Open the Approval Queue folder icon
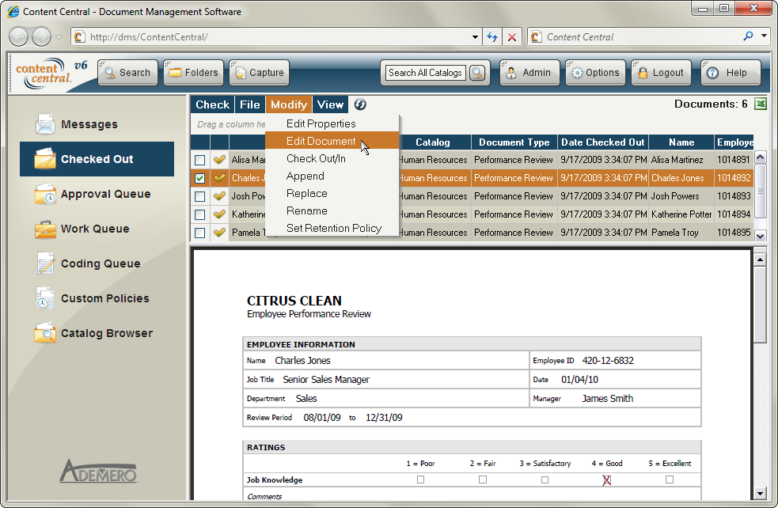This screenshot has width=778, height=508. (x=45, y=194)
